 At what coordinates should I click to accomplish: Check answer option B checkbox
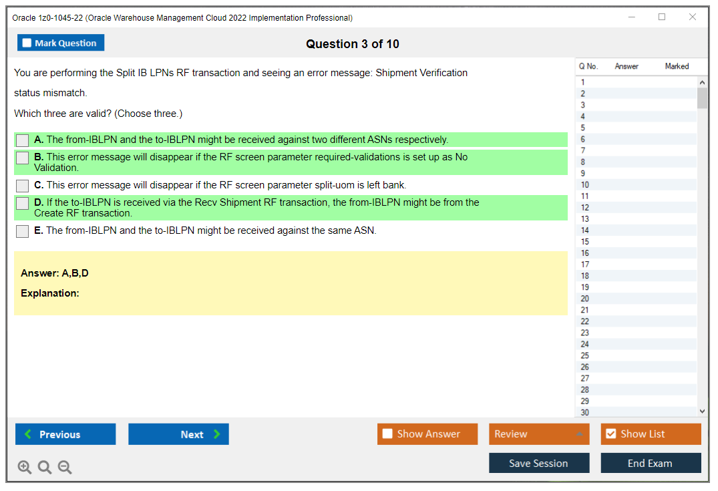[x=22, y=158]
